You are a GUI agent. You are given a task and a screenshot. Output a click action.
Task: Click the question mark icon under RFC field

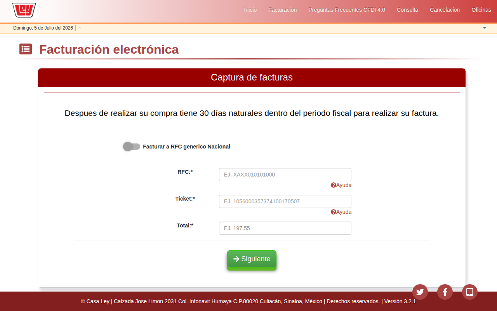click(x=333, y=185)
